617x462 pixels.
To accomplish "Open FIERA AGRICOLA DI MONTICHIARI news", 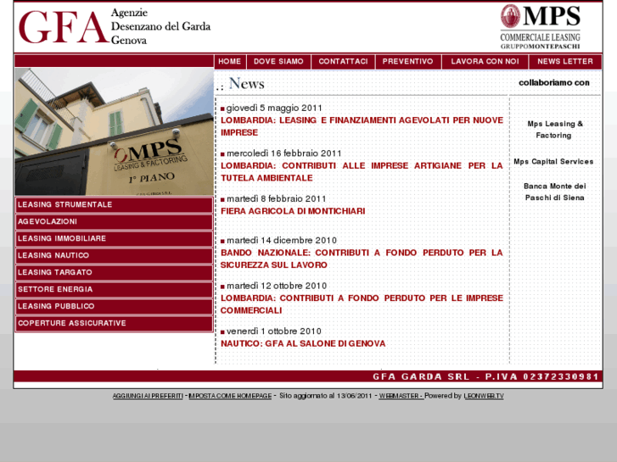I will click(x=293, y=211).
